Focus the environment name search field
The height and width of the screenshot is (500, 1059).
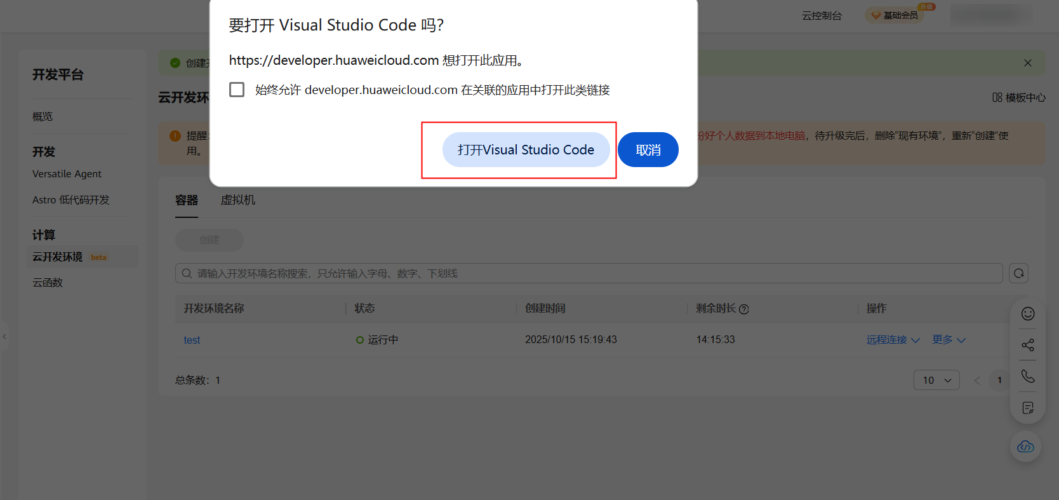point(589,273)
